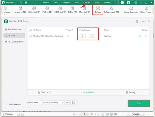This screenshot has height=117, width=155.
Task: Go to next page arrow
Action: [95, 114]
